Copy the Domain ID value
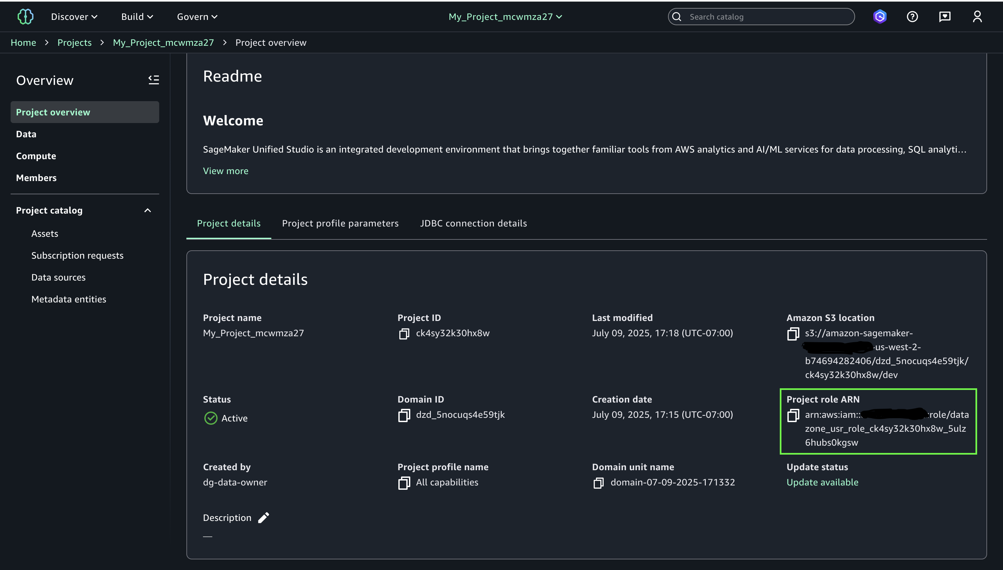 click(404, 415)
